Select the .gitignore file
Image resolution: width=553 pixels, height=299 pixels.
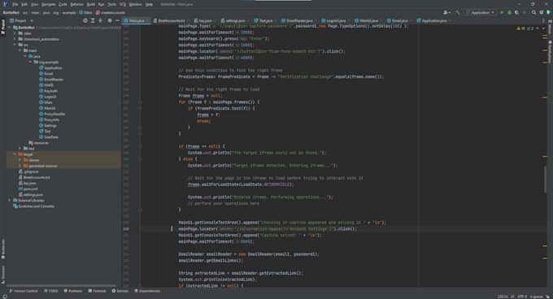[x=31, y=171]
